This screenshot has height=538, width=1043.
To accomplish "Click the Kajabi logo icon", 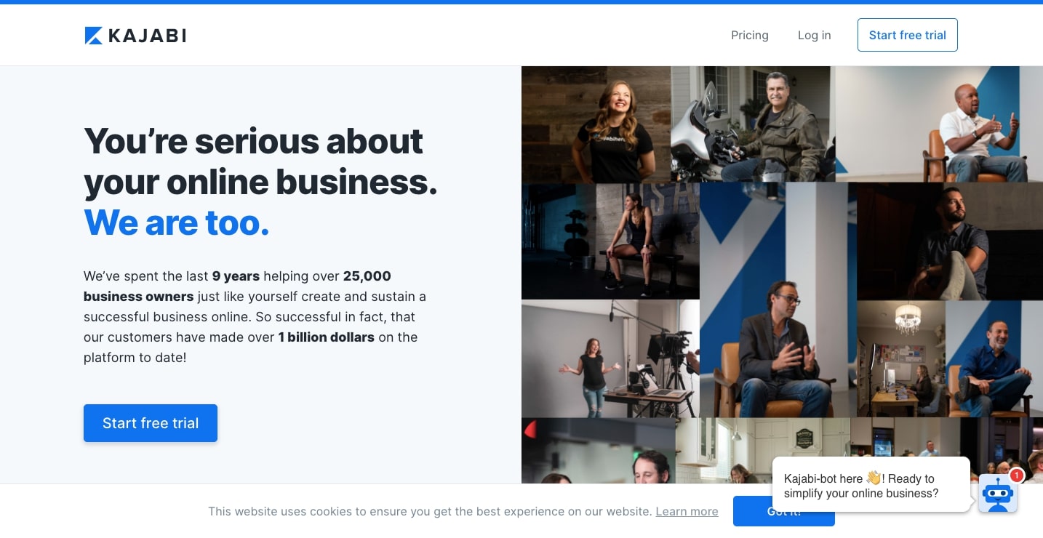I will pos(94,36).
